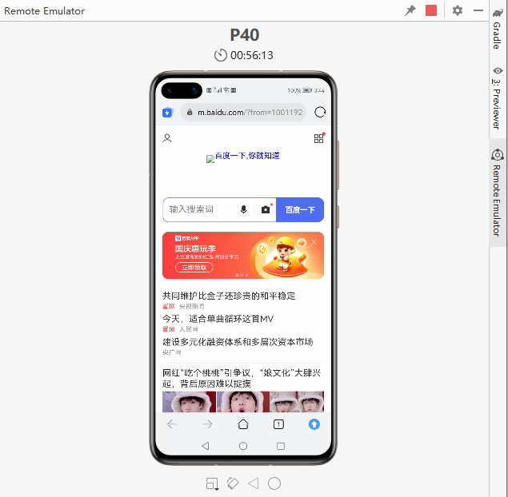Rotate the emulator device screen
Viewport: 508px width, 497px height.
[x=233, y=483]
